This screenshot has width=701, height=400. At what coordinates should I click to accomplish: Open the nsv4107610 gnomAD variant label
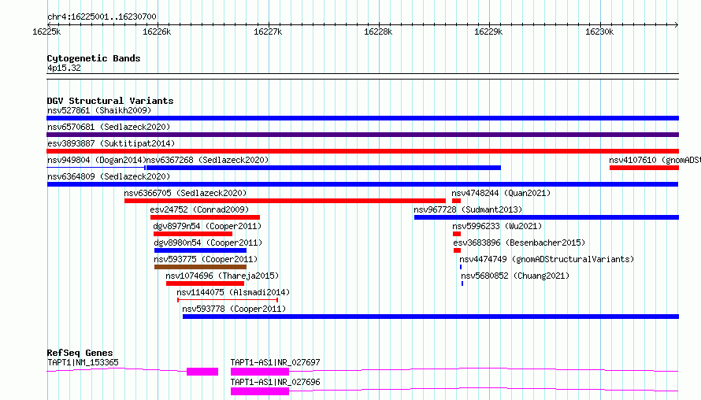[x=655, y=160]
